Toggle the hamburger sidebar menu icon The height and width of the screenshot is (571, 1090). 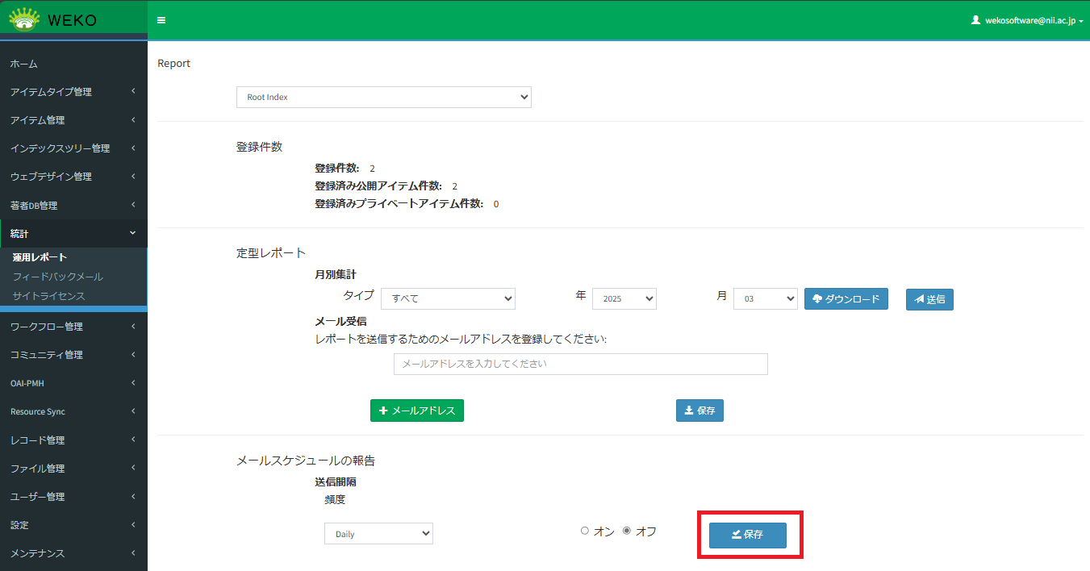(161, 20)
